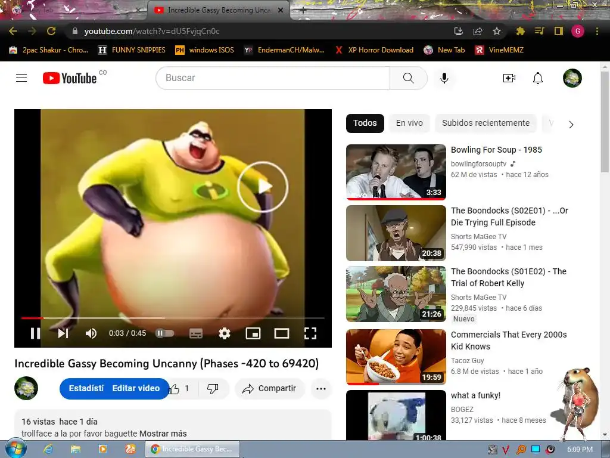The width and height of the screenshot is (610, 458).
Task: Open Chrome's three-dot menu
Action: point(597,31)
